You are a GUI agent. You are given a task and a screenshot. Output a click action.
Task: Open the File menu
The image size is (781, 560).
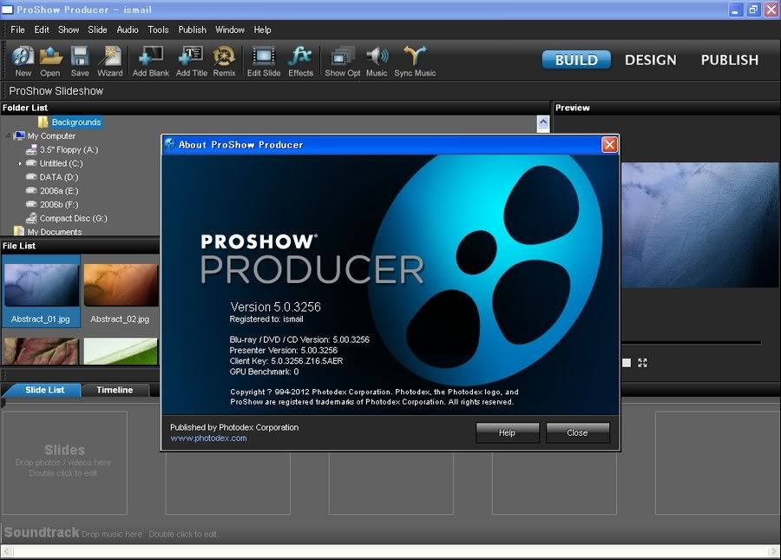[x=17, y=30]
